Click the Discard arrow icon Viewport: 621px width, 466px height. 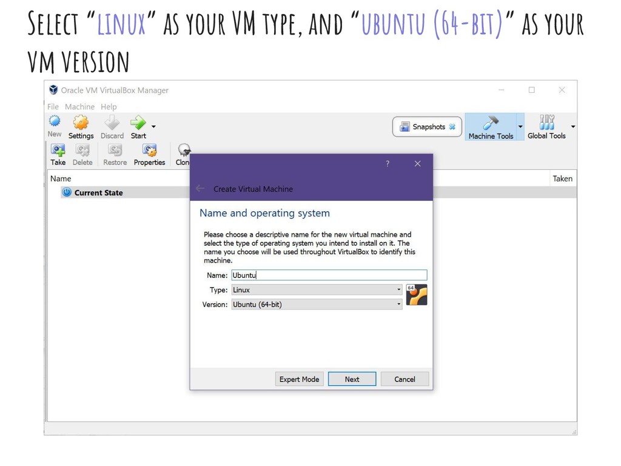pos(112,123)
